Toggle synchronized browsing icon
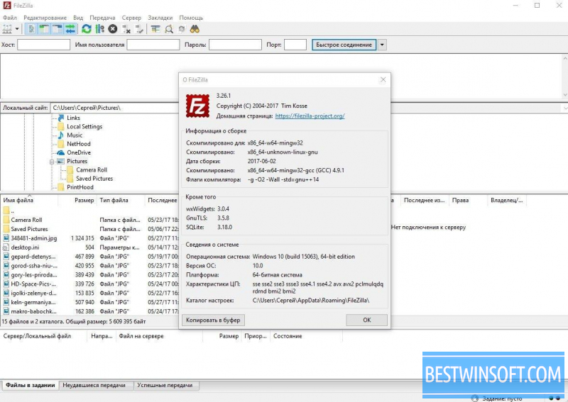Viewport: 568px width, 402px height. click(182, 29)
